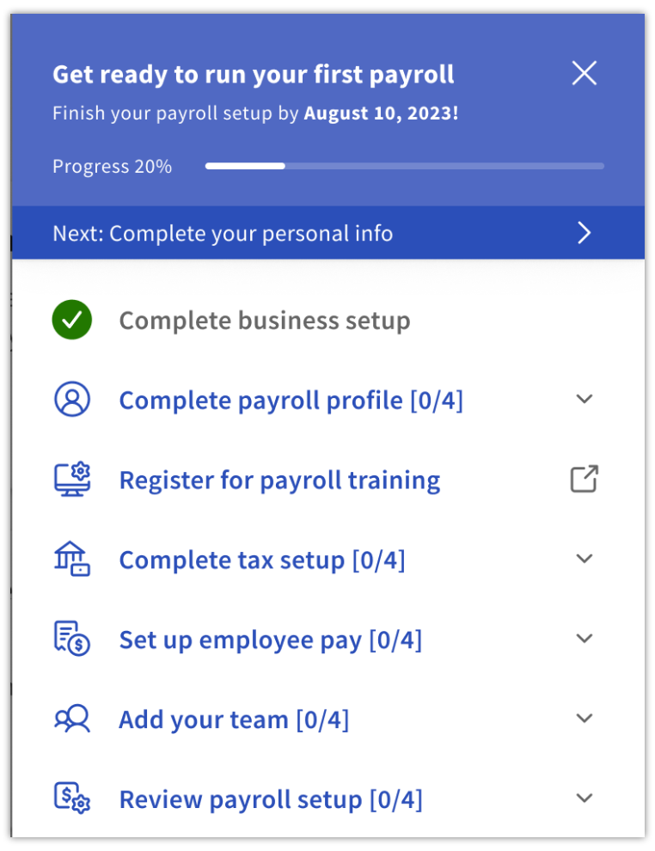This screenshot has width=655, height=851.
Task: Click the green checkmark icon for business setup
Action: click(72, 319)
